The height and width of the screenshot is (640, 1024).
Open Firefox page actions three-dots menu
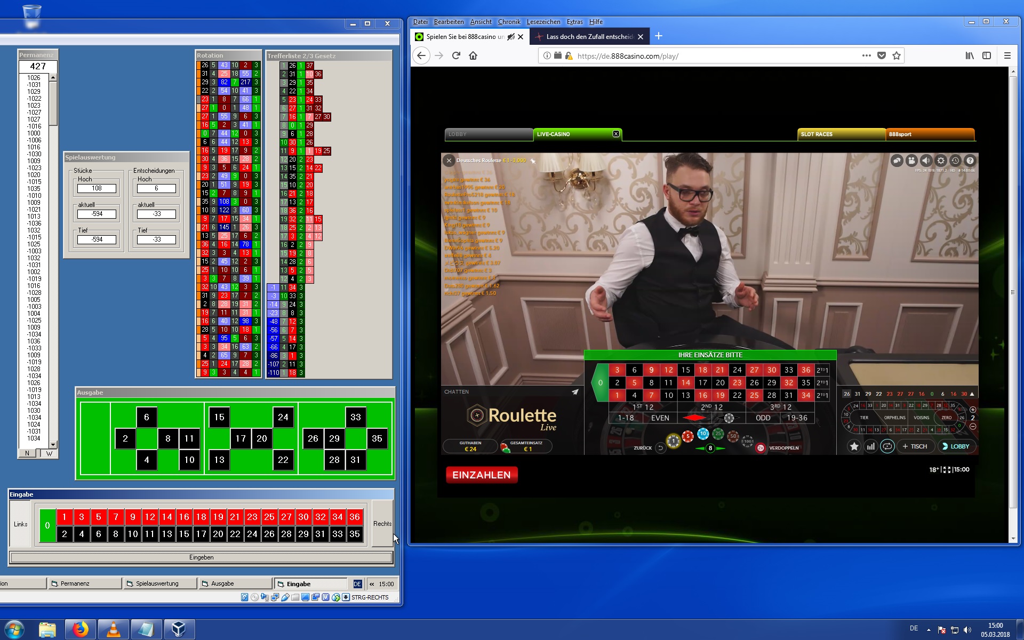(x=866, y=55)
